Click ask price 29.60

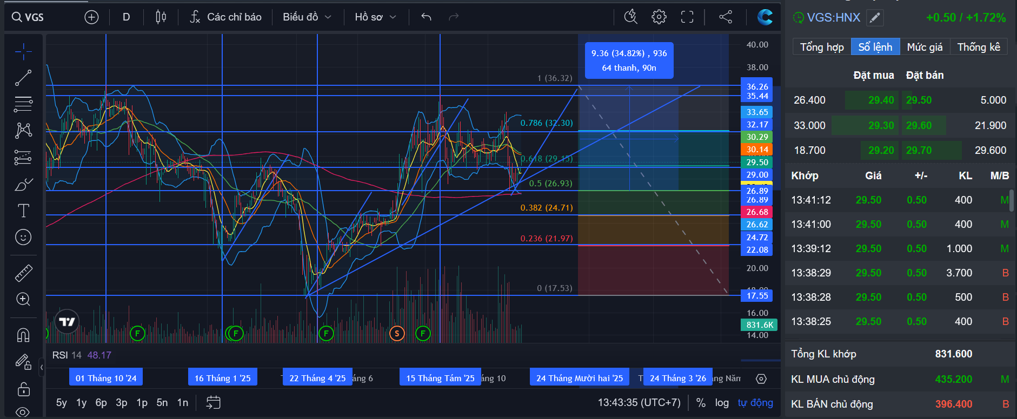point(919,125)
